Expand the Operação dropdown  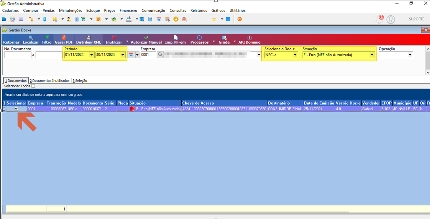(x=410, y=55)
